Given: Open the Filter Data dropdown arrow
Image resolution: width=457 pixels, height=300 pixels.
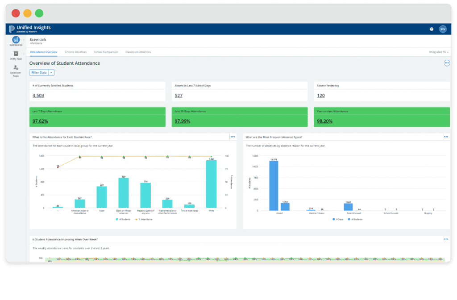Looking at the screenshot, I should pos(51,72).
